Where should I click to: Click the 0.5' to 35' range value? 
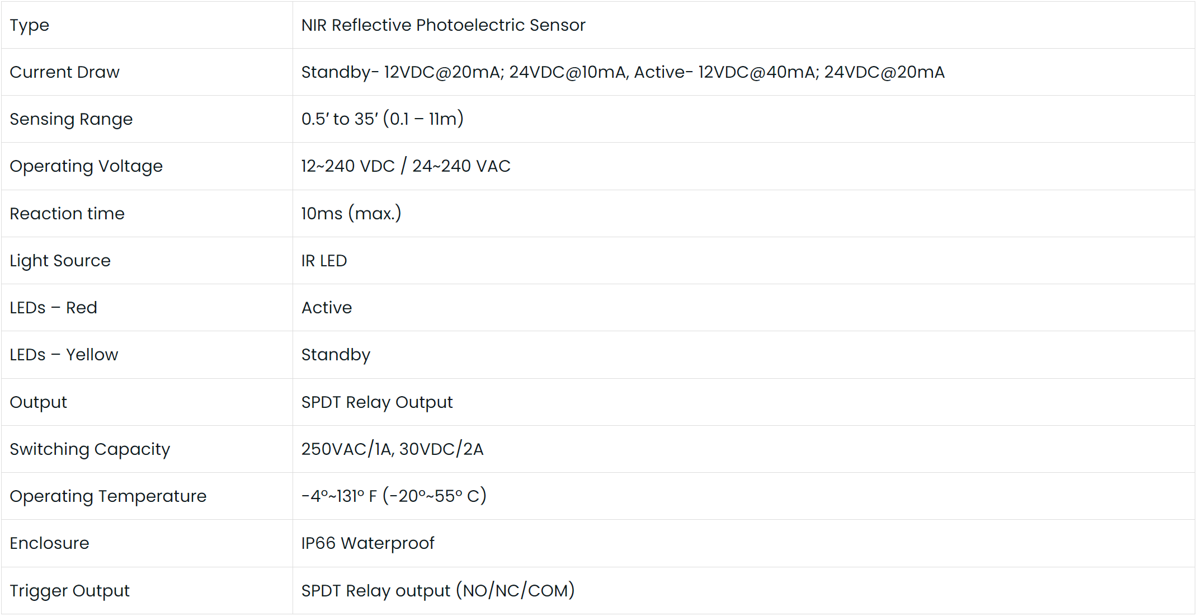(382, 119)
